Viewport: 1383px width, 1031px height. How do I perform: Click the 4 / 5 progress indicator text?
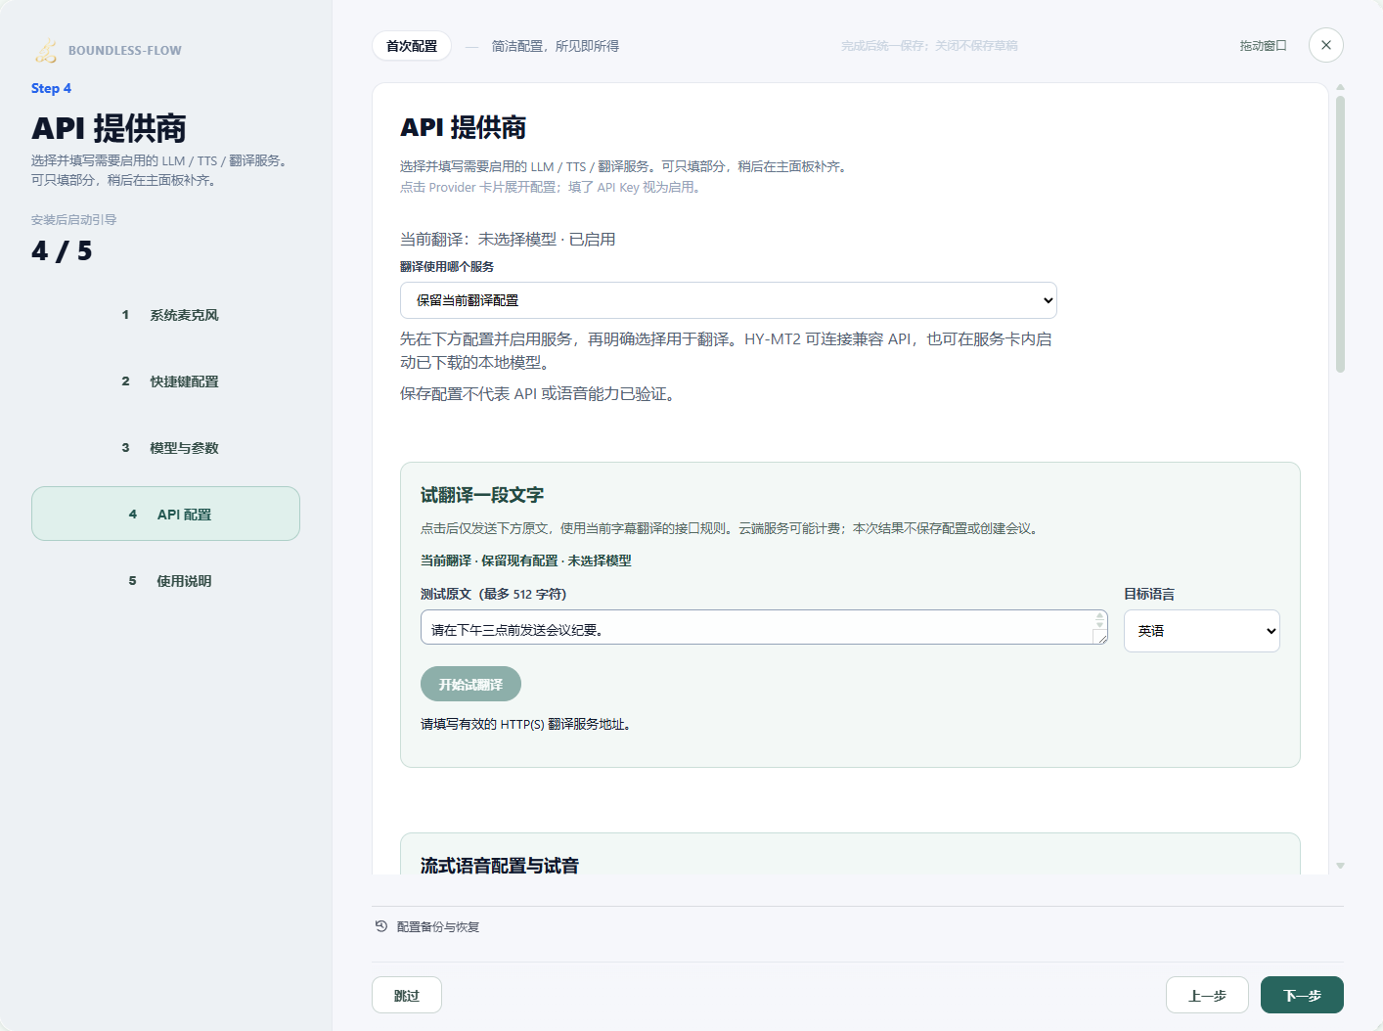(x=62, y=250)
